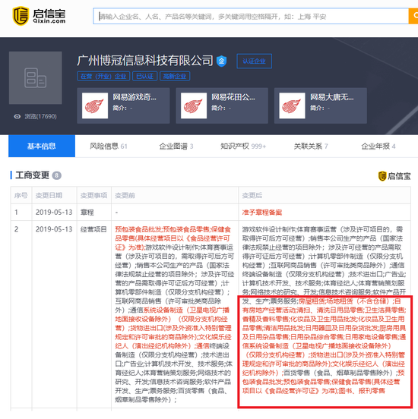Click the 认证企业 button
Viewport: 418px width, 419px height.
(x=255, y=61)
